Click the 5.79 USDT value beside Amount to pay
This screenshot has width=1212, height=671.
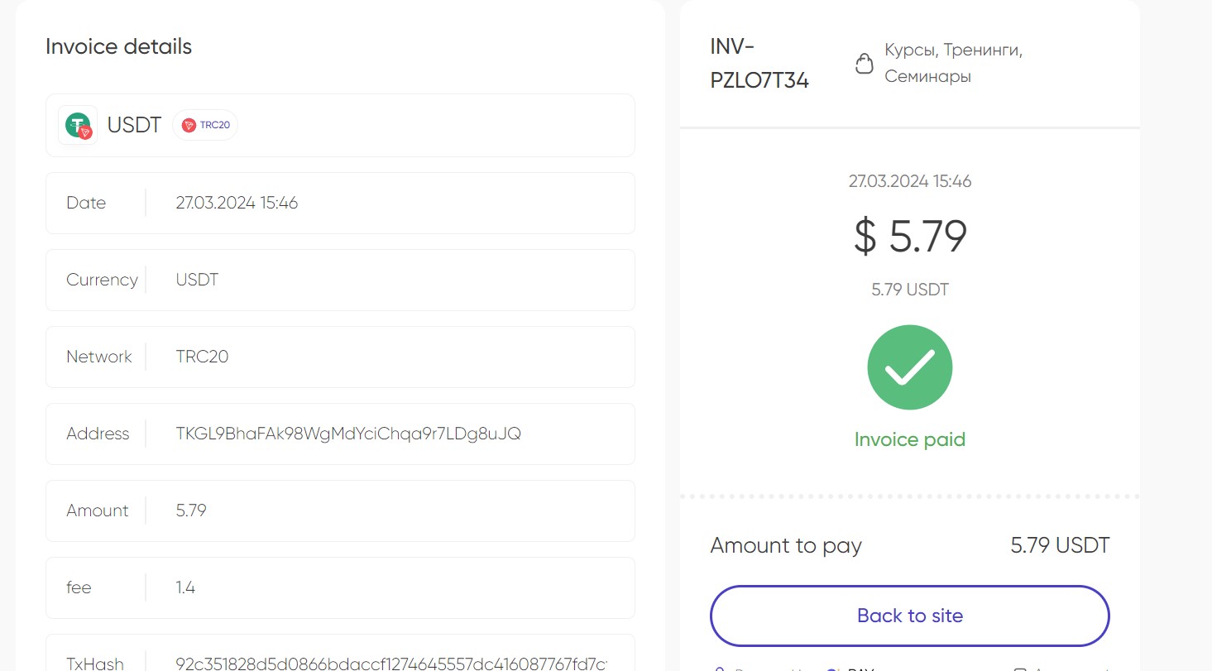click(1061, 545)
